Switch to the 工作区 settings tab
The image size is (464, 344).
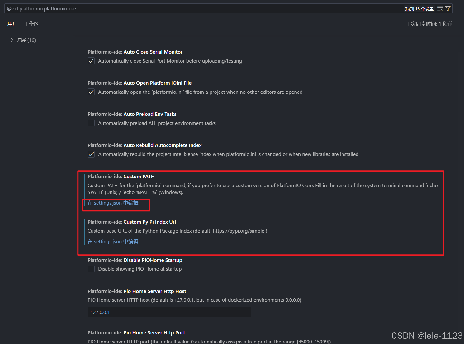pyautogui.click(x=31, y=24)
